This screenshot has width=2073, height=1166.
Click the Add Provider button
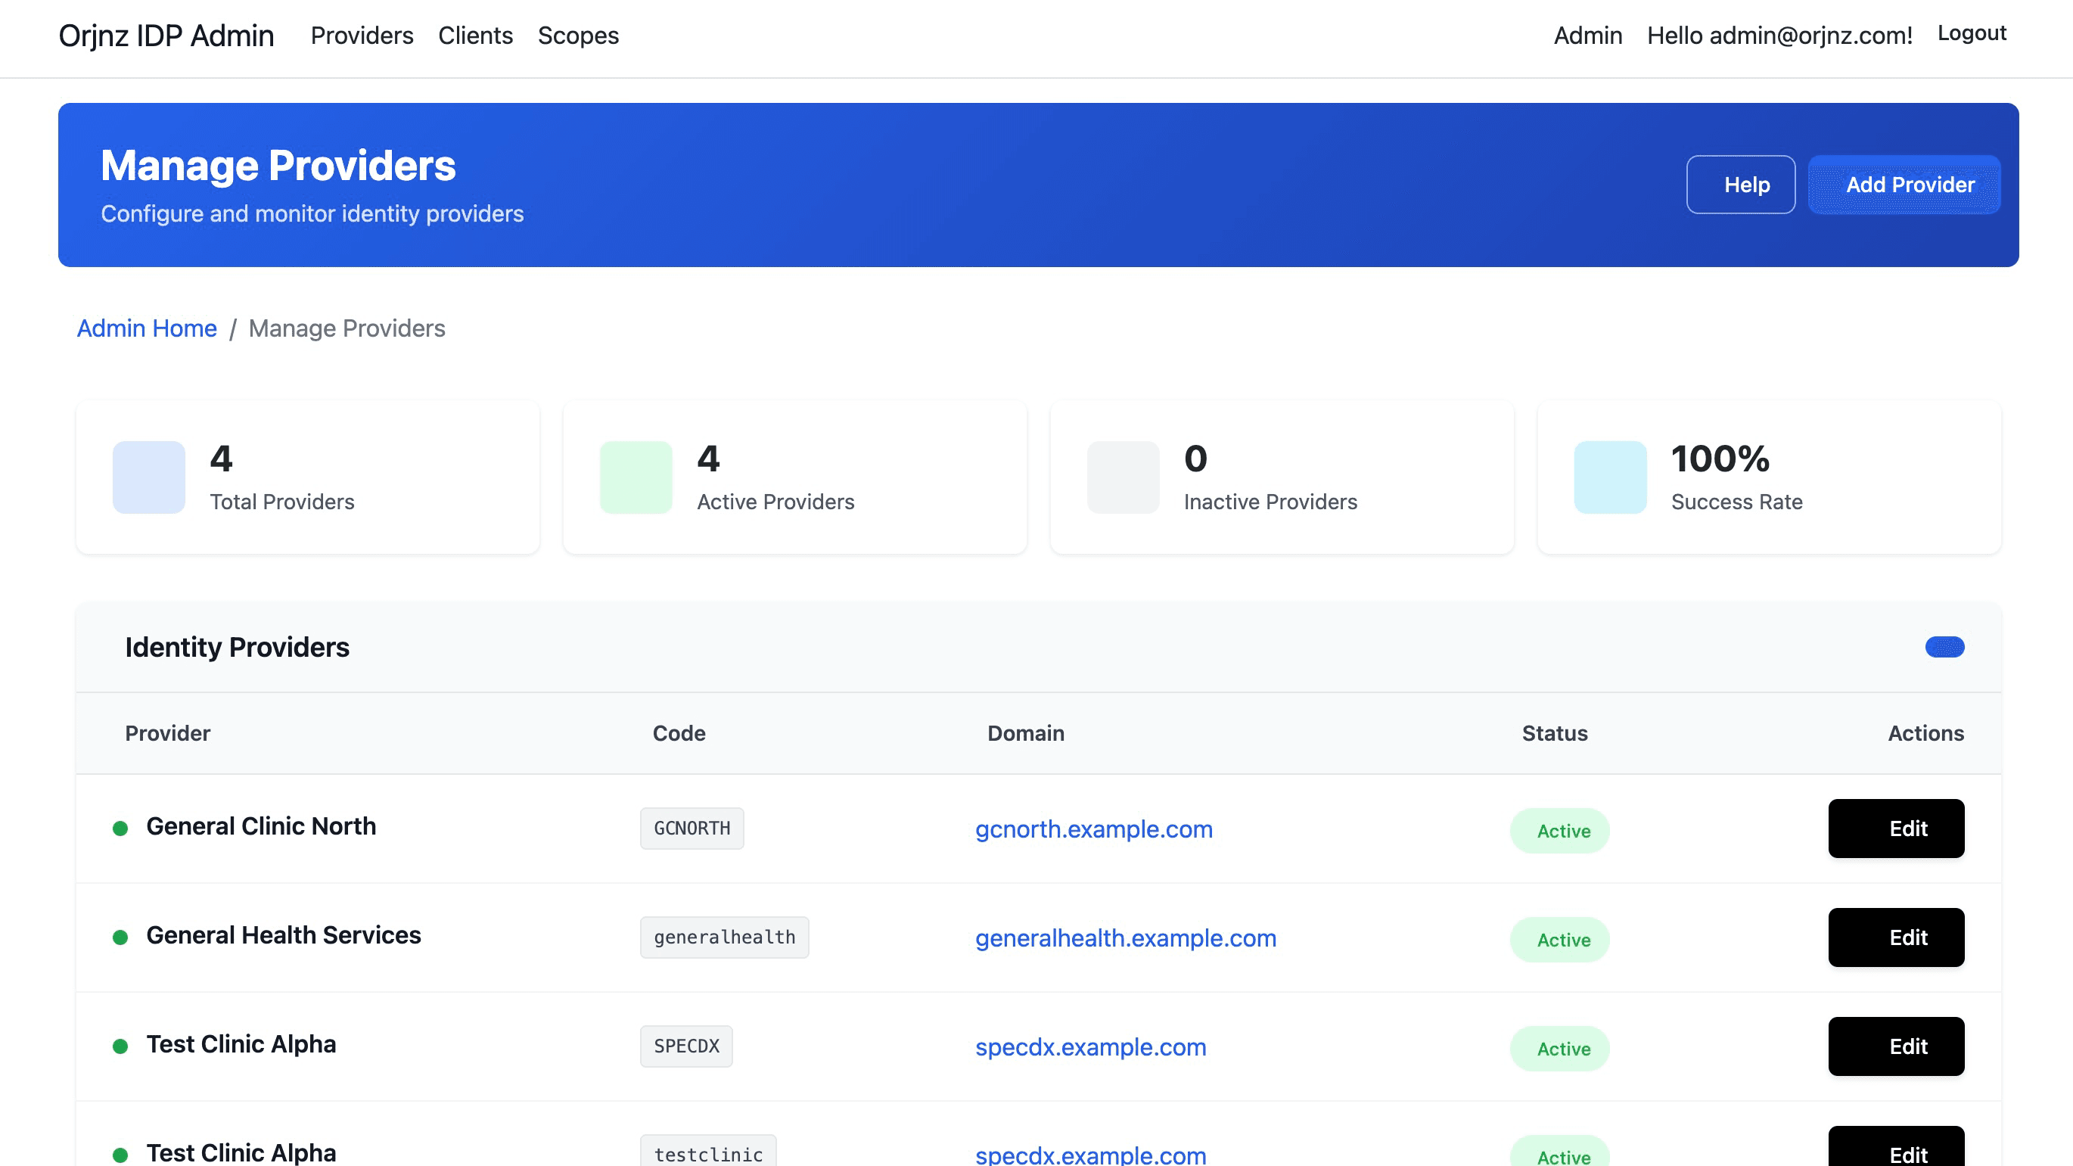coord(1904,185)
